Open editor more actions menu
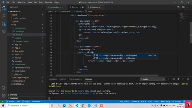The image size is (192, 108). [x=188, y=7]
